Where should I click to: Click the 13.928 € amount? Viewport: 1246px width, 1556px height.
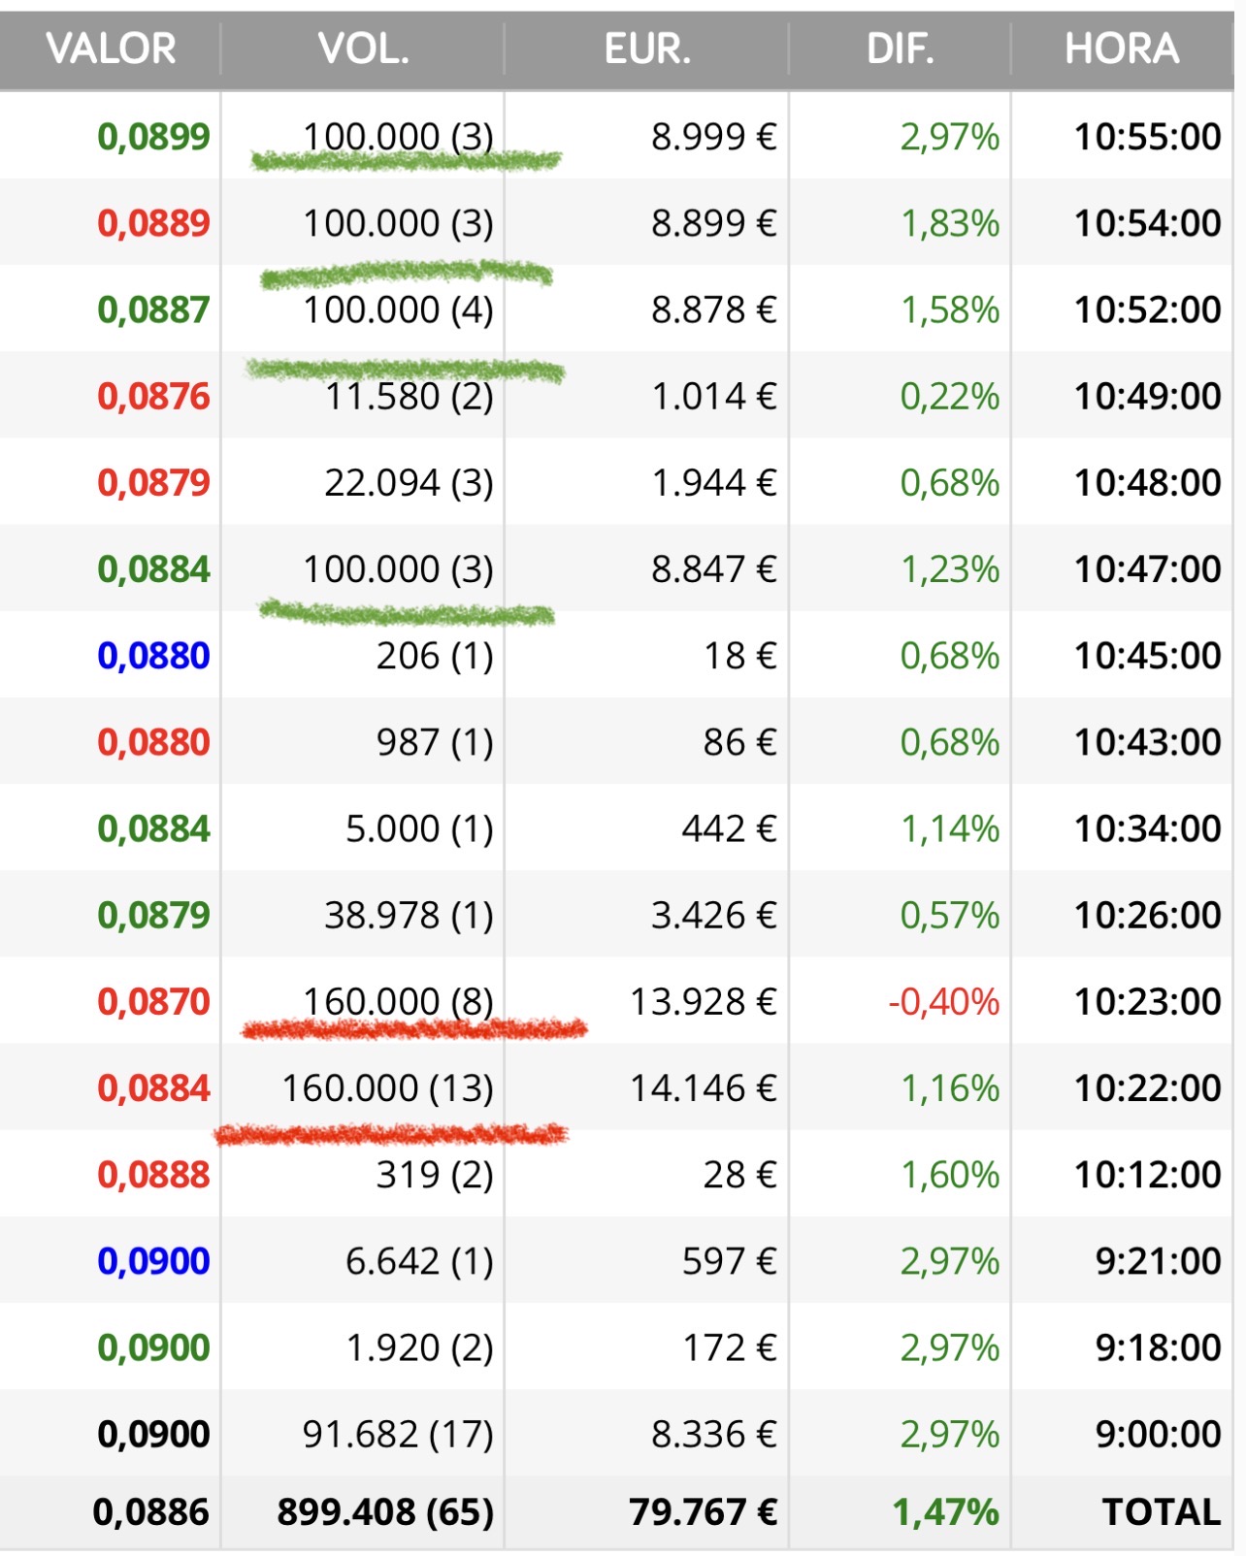pos(704,1001)
